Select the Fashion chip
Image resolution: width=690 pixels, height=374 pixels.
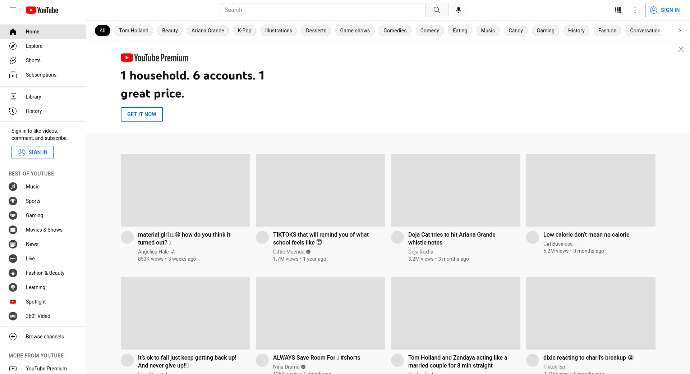coord(607,31)
